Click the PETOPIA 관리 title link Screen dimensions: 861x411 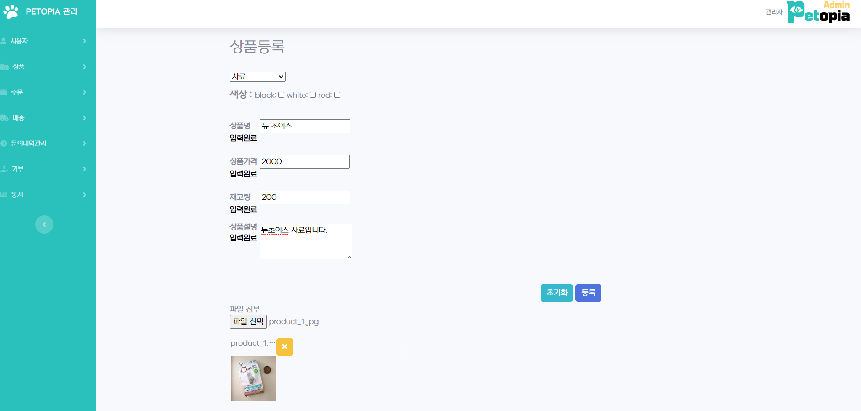click(52, 11)
